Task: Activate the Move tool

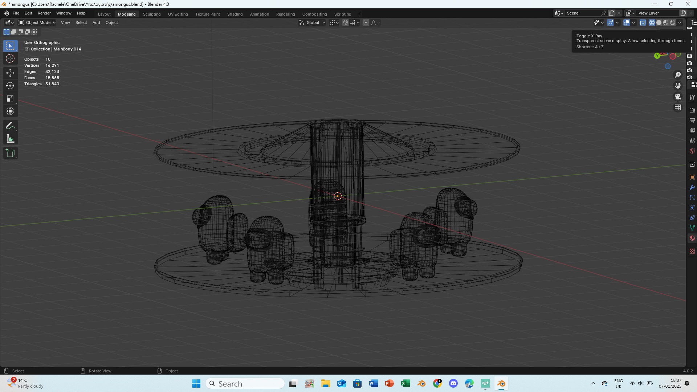Action: tap(10, 73)
